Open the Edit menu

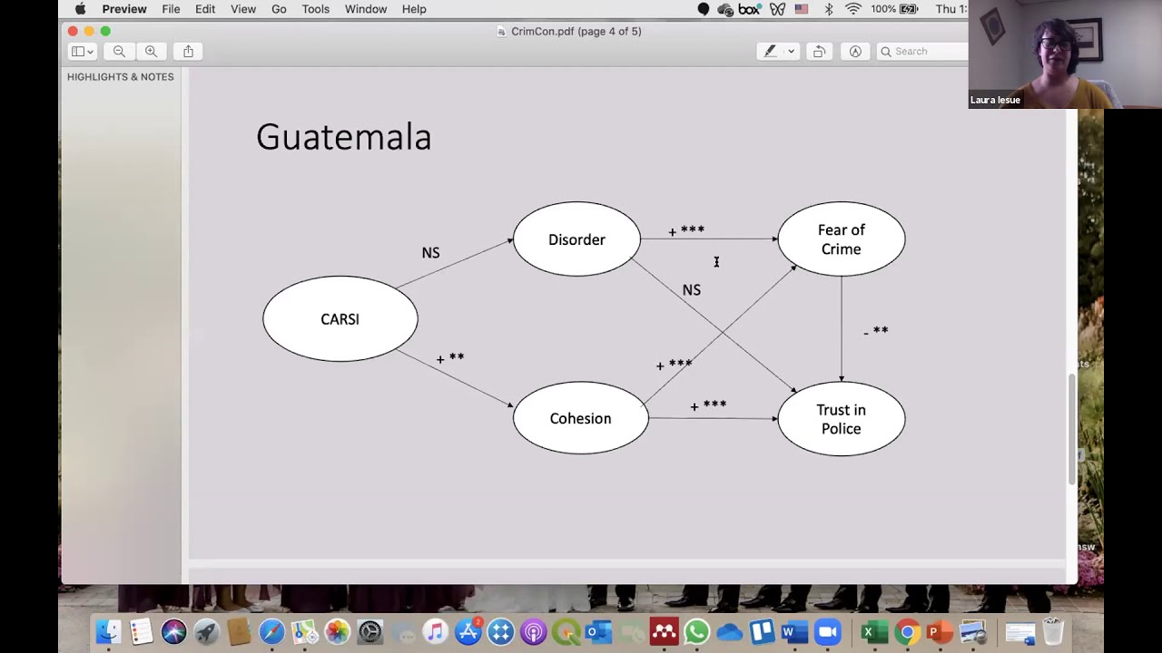(x=205, y=9)
